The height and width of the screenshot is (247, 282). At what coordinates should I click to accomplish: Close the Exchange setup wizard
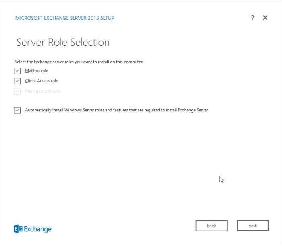(x=265, y=18)
